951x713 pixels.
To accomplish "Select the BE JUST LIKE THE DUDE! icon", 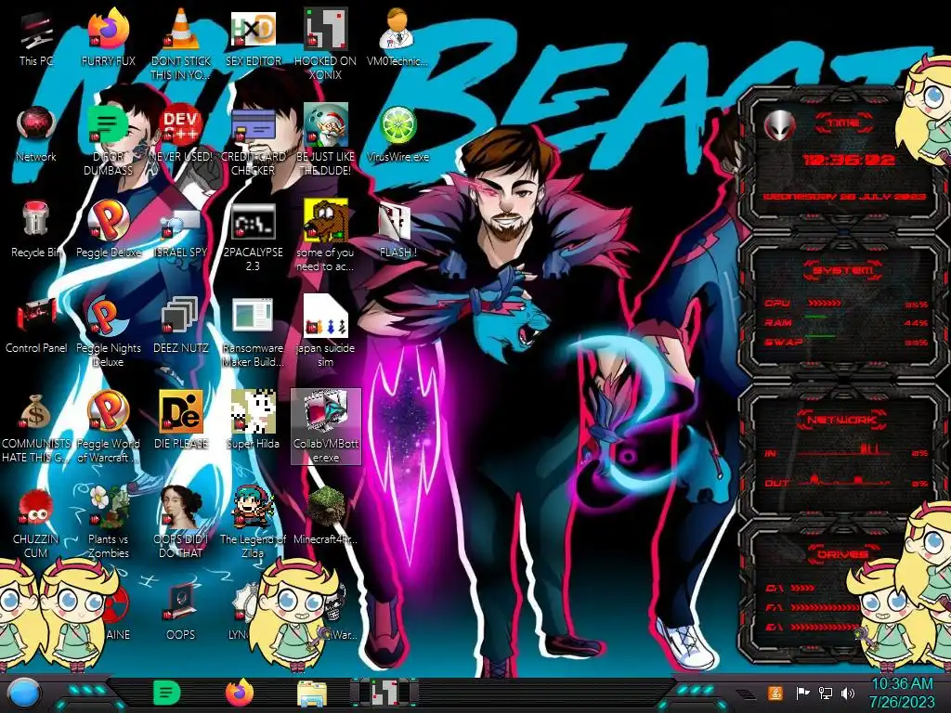I will coord(325,141).
